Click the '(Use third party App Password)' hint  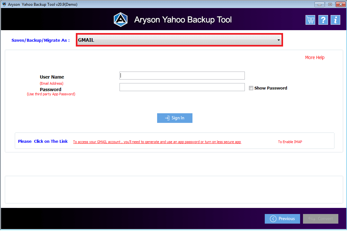51,94
